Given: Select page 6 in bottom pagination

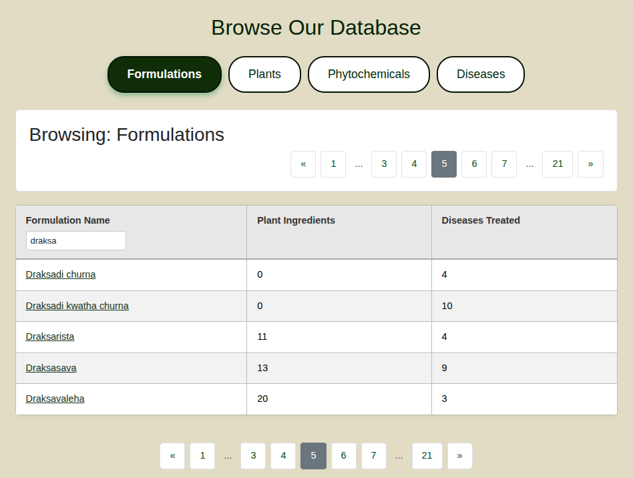Looking at the screenshot, I should point(343,456).
